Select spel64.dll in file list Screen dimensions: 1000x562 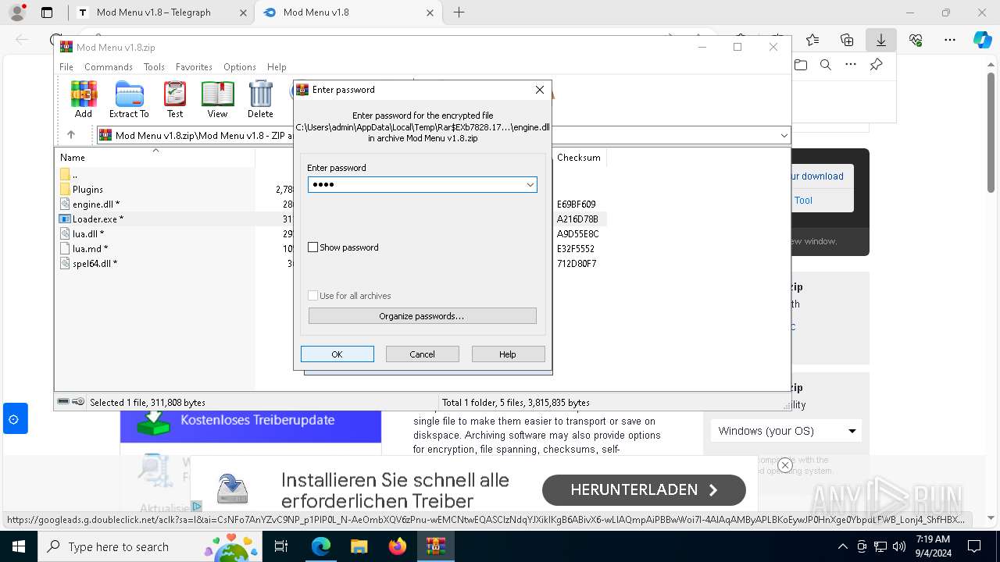tap(95, 264)
